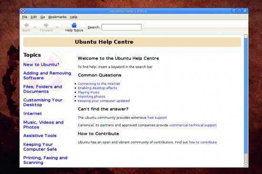Click the scrollbar up arrow

[246, 36]
